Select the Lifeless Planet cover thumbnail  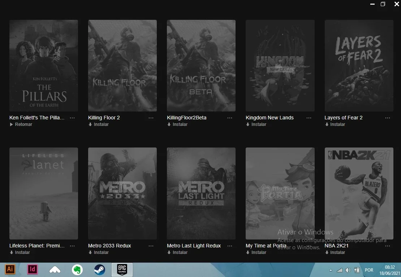44,193
